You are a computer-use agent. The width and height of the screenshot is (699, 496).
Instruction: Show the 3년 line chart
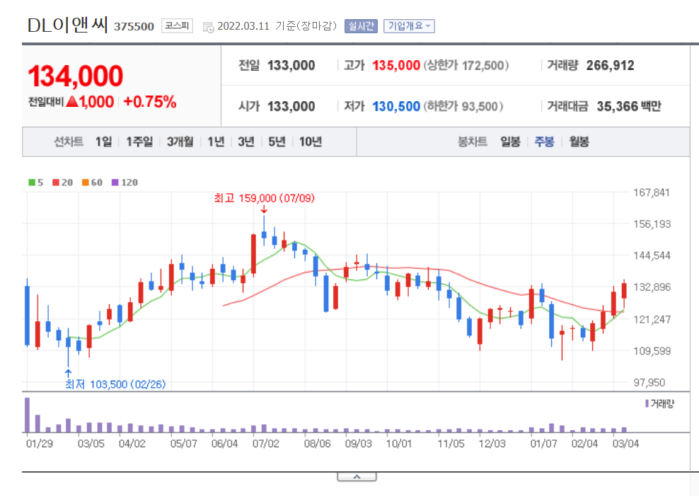coord(246,142)
